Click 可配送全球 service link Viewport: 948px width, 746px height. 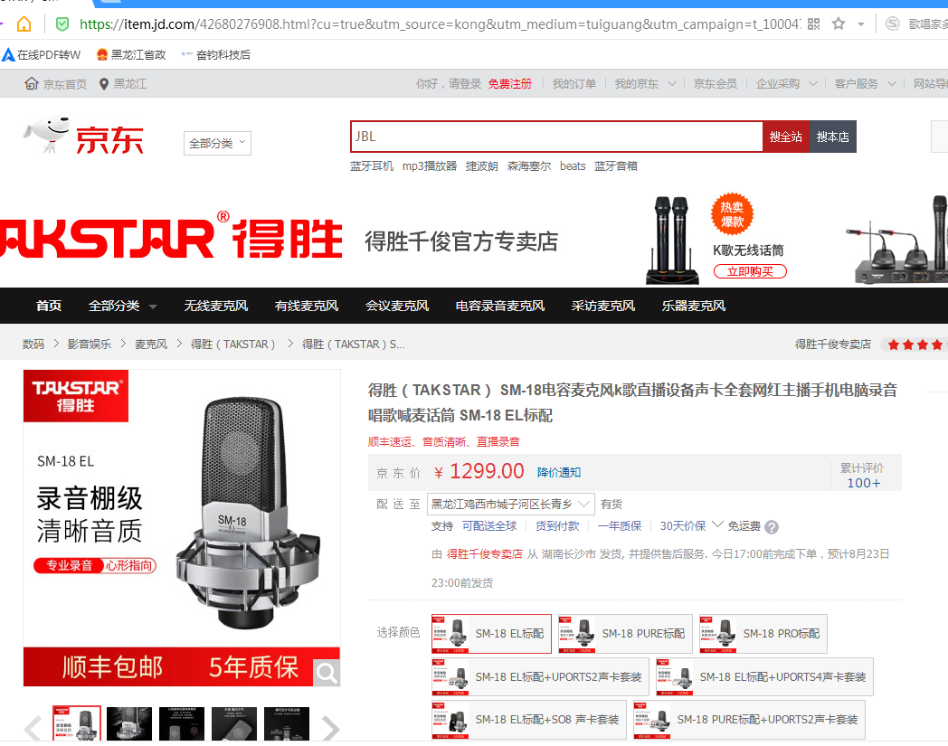click(489, 526)
